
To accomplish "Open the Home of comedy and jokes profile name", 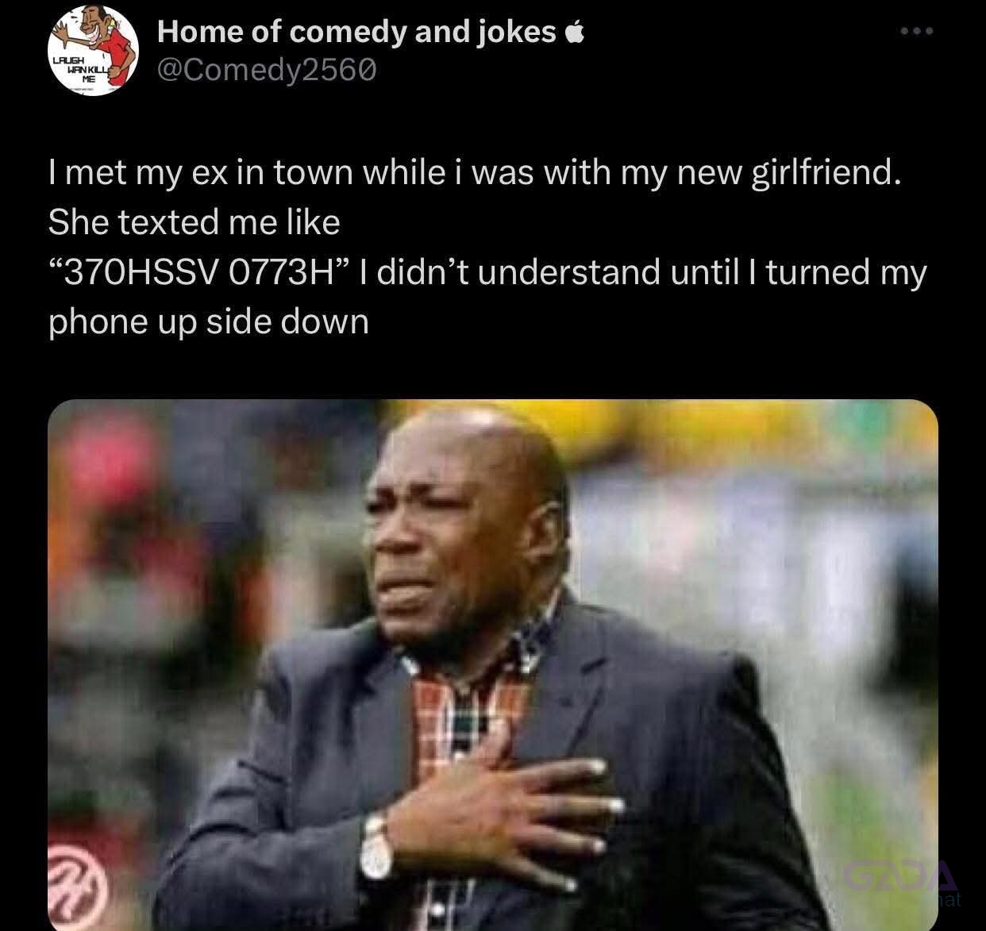I will (x=356, y=32).
